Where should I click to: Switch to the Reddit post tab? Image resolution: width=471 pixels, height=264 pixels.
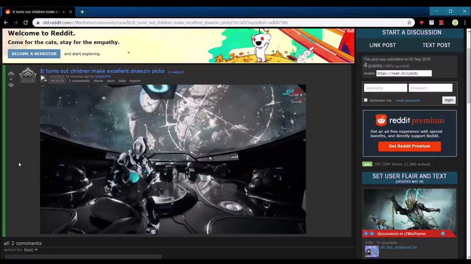click(39, 12)
